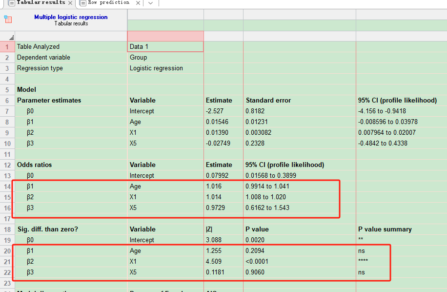Switch to the Tabular results tab

[x=41, y=2]
